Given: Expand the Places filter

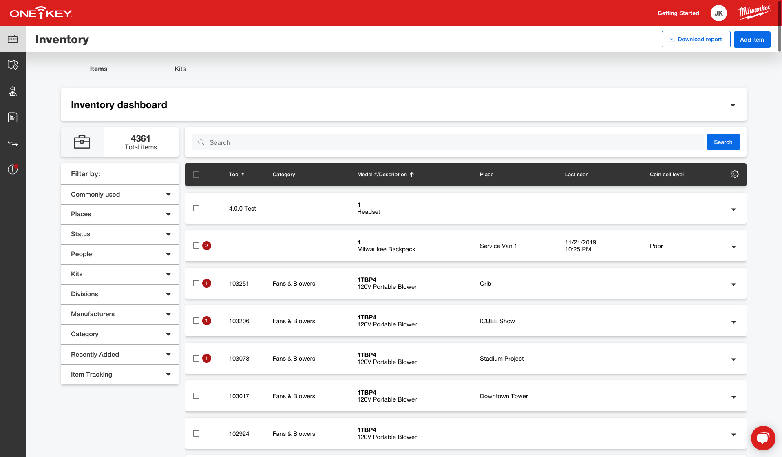Looking at the screenshot, I should click(119, 214).
